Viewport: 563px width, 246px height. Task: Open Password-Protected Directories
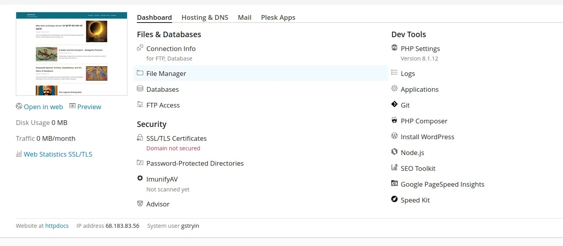pyautogui.click(x=195, y=163)
